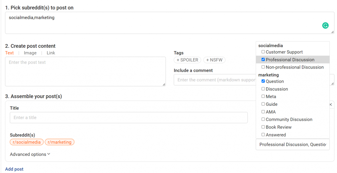Select the Text content tab
337x173 pixels.
pos(10,53)
